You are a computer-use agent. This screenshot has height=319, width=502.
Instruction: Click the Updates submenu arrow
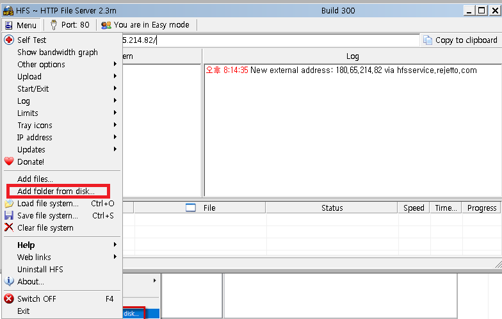115,149
